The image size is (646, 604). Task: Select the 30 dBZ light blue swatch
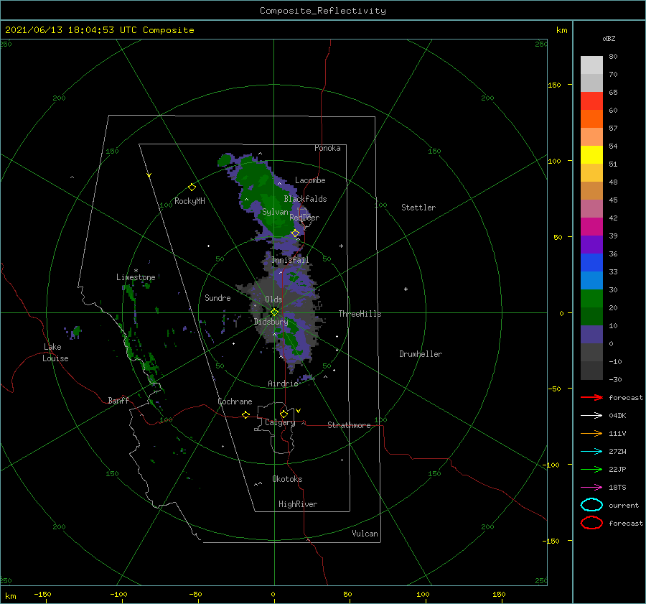591,280
